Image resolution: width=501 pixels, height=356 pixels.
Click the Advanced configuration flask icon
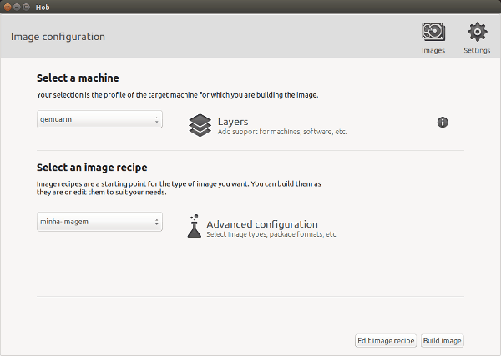(194, 228)
